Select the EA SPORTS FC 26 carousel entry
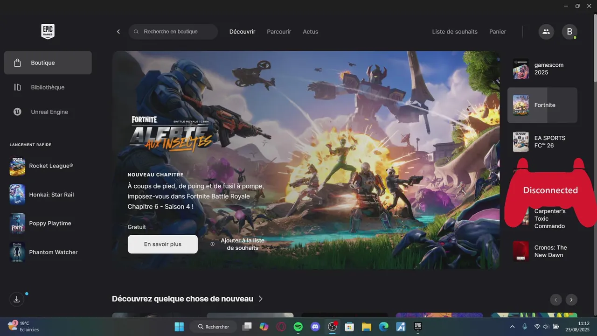This screenshot has height=336, width=597. point(542,142)
